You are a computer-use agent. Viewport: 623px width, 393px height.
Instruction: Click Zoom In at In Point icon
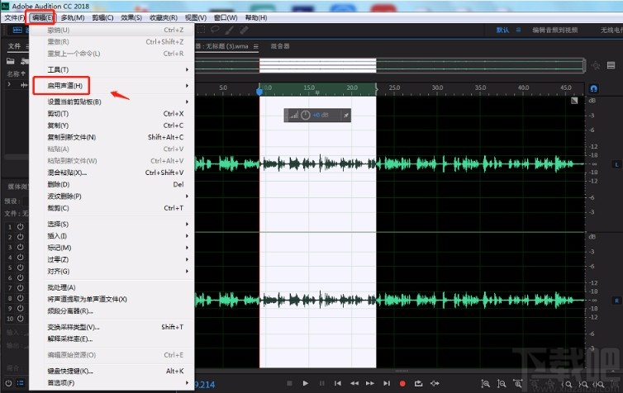coord(567,384)
